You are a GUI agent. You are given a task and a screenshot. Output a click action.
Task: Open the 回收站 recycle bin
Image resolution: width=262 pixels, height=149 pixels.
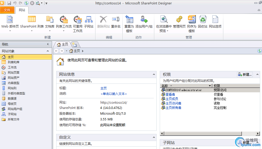pos(203,19)
